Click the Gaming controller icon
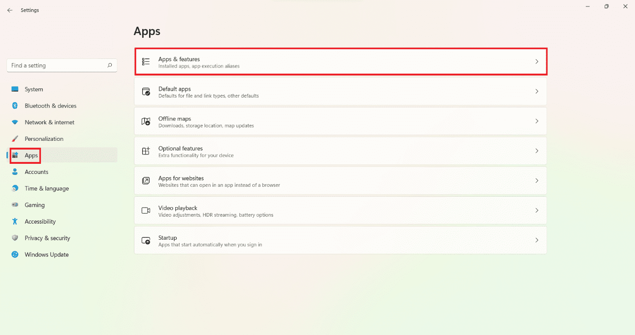The width and height of the screenshot is (635, 335). click(x=15, y=205)
